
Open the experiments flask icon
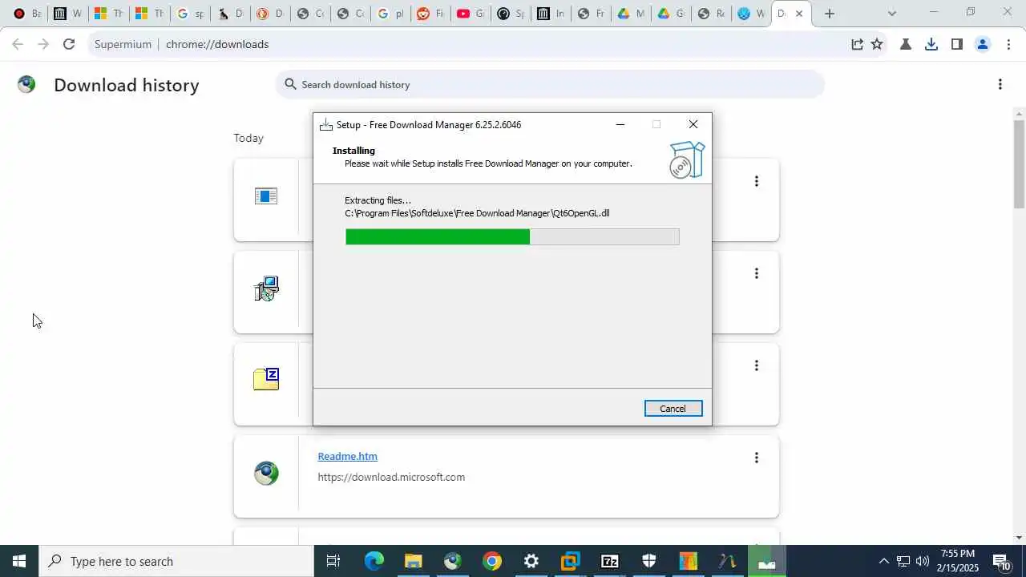coord(905,44)
